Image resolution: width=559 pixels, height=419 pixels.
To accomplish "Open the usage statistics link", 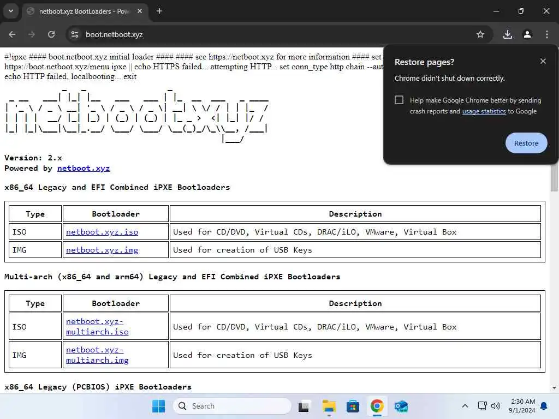I will [484, 111].
